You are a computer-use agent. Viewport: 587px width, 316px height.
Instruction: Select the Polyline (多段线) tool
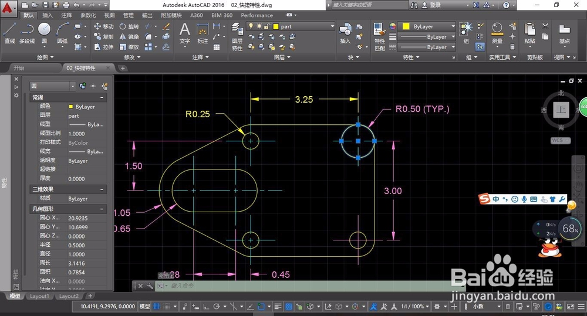pos(26,33)
